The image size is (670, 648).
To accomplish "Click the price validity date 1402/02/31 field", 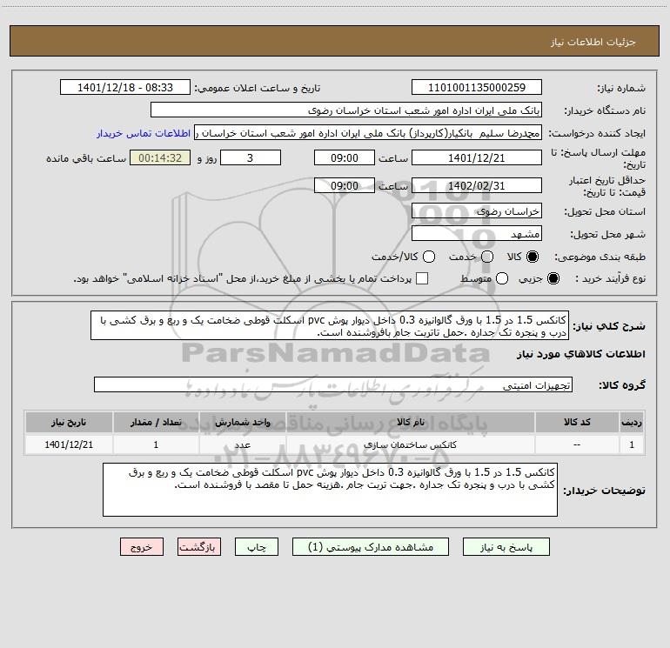I will (477, 185).
